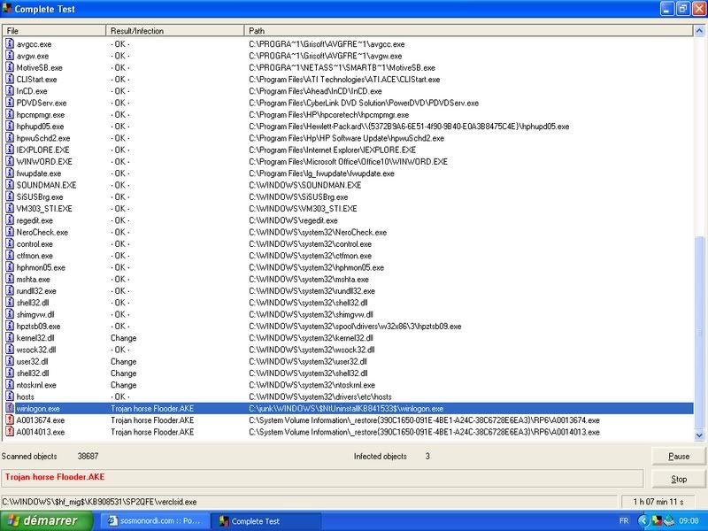Click the Complete Test title bar icon
Image resolution: width=708 pixels, height=531 pixels.
pos(7,8)
